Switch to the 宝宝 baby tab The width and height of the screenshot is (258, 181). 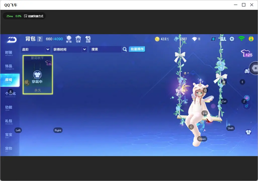[x=9, y=135]
